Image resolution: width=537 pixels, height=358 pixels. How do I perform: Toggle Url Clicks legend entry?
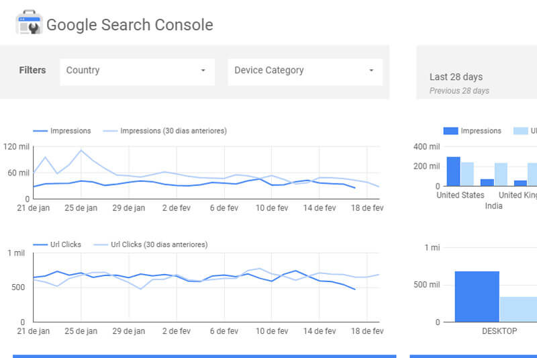coord(57,244)
